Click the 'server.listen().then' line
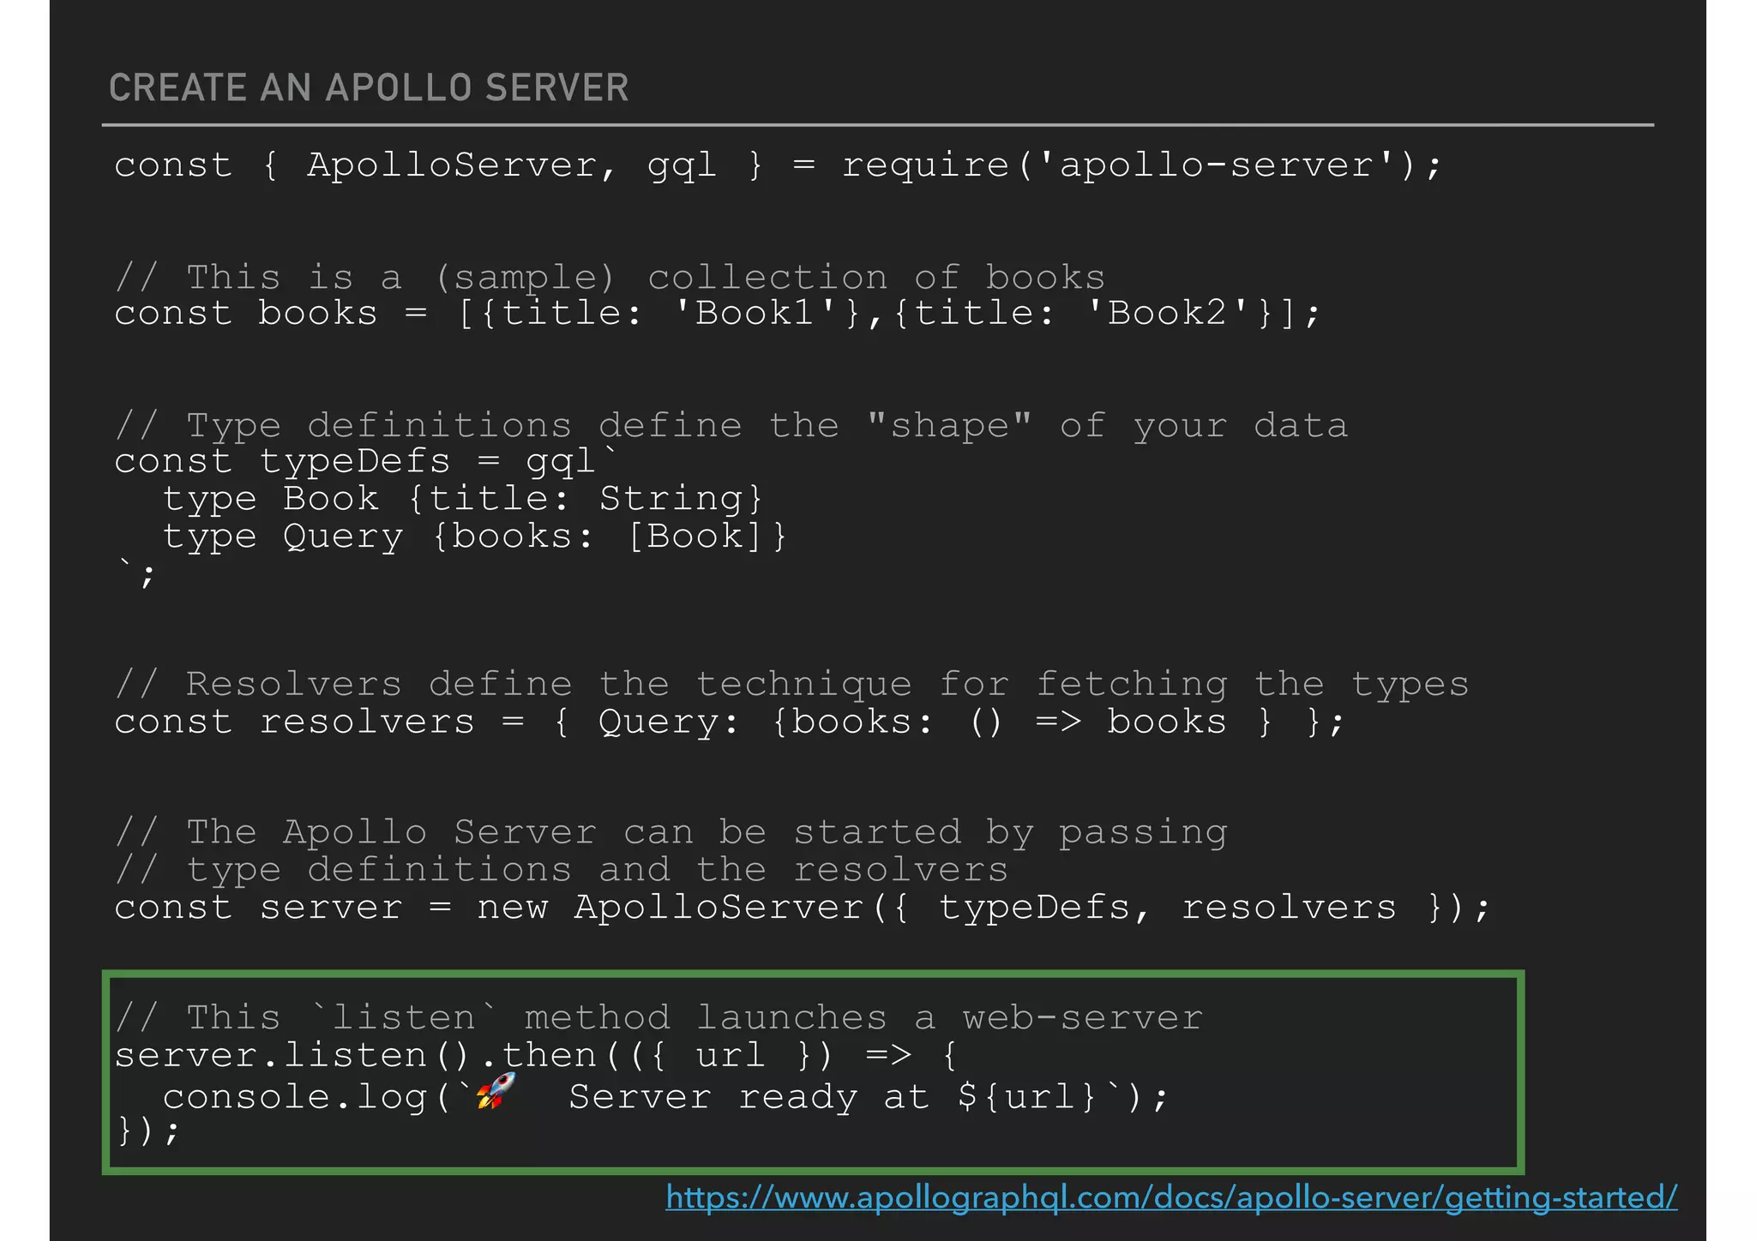The height and width of the screenshot is (1241, 1756). coord(536,1056)
